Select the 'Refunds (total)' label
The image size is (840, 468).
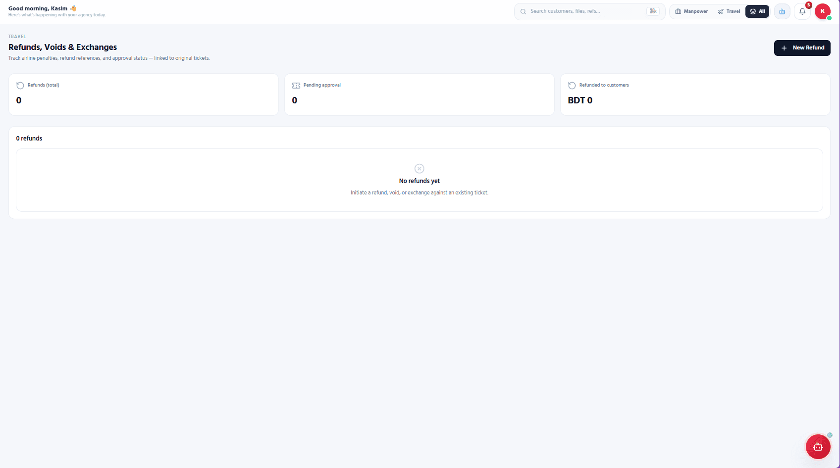click(x=44, y=85)
